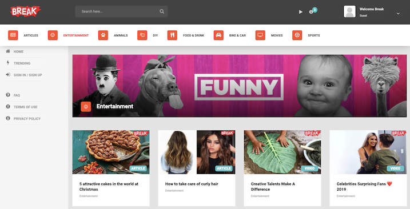The width and height of the screenshot is (410, 209).
Task: Open the Bike & Car icon
Action: point(218,35)
